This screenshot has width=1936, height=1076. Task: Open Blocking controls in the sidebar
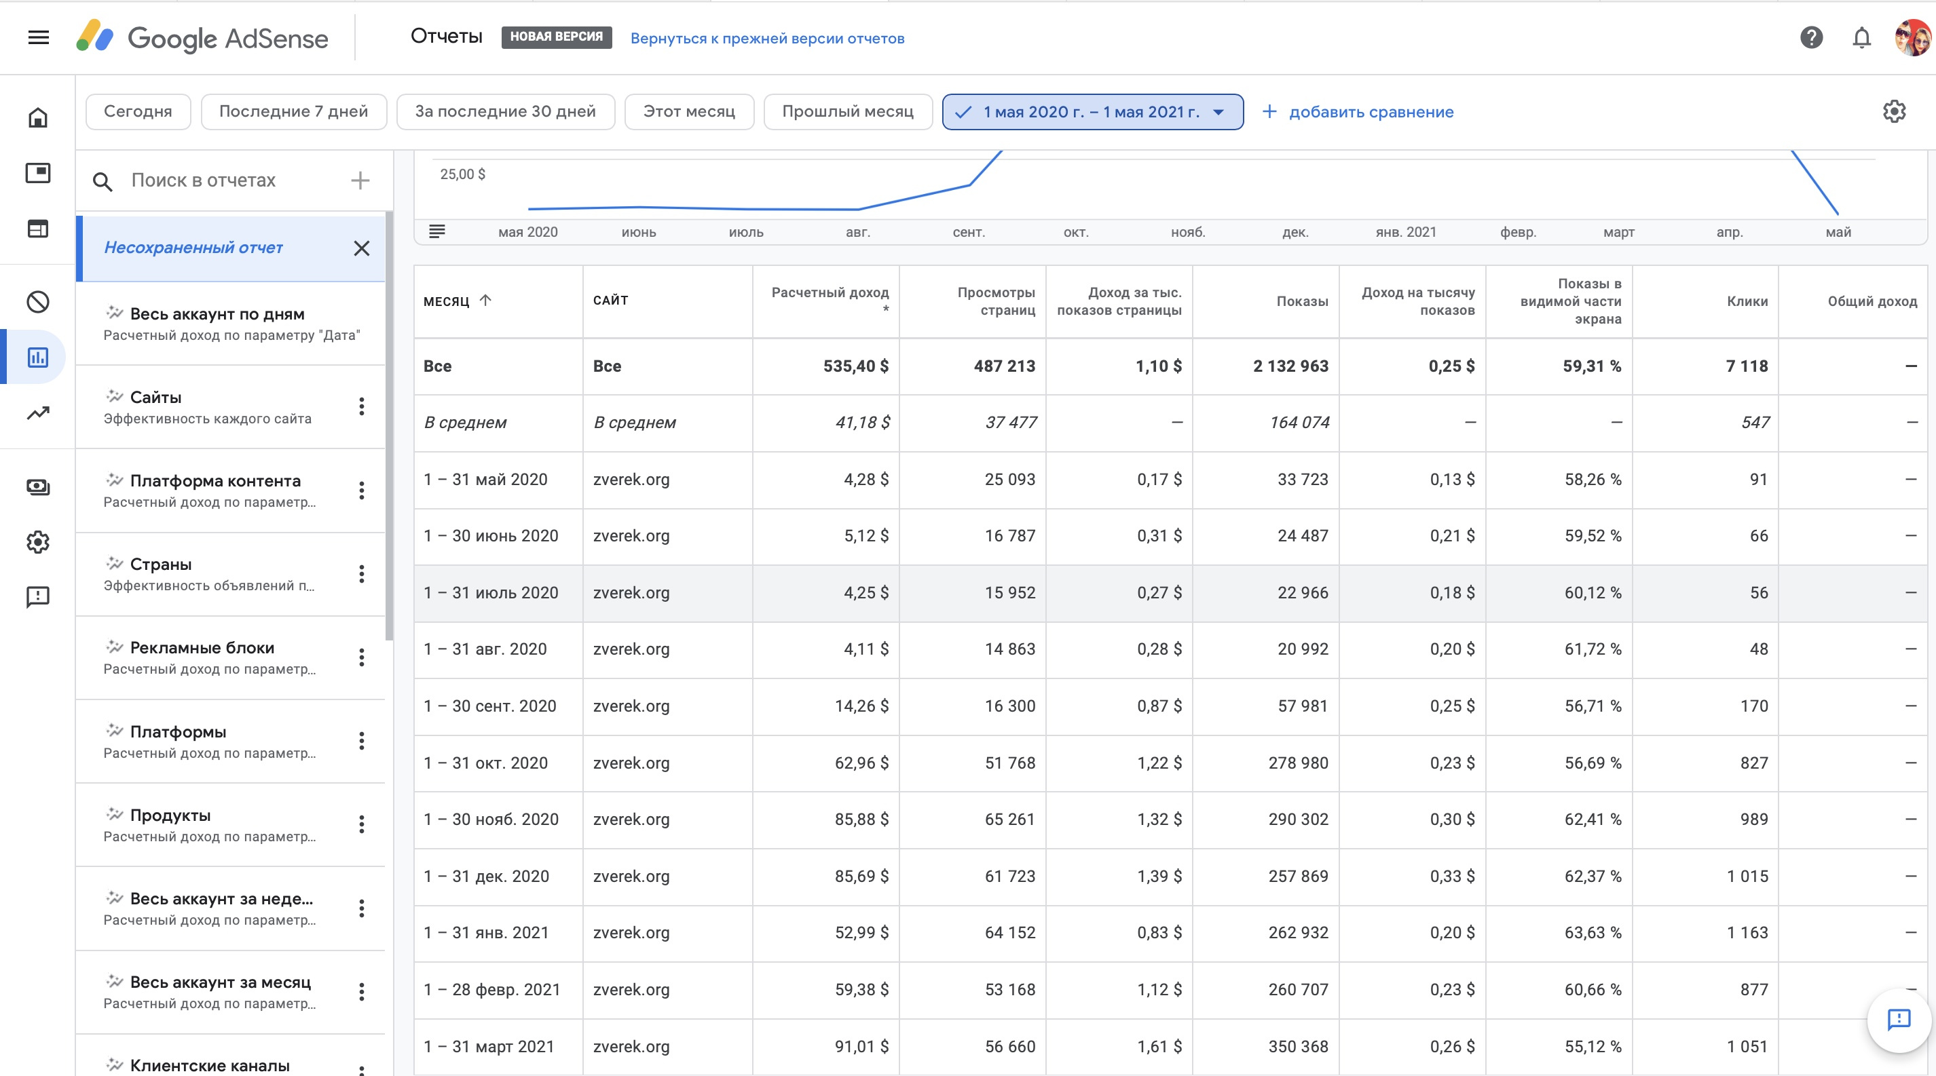(38, 302)
